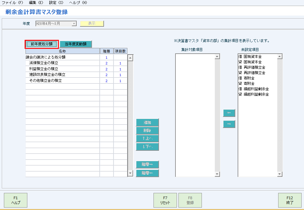This screenshot has width=304, height=210.
Task: Click the 削除 delete button
Action: coord(147,131)
